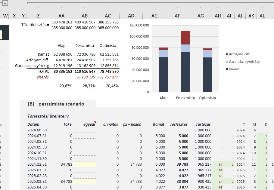Click the [B] - pesszimista scenario title
The image size is (274, 190).
click(x=56, y=104)
